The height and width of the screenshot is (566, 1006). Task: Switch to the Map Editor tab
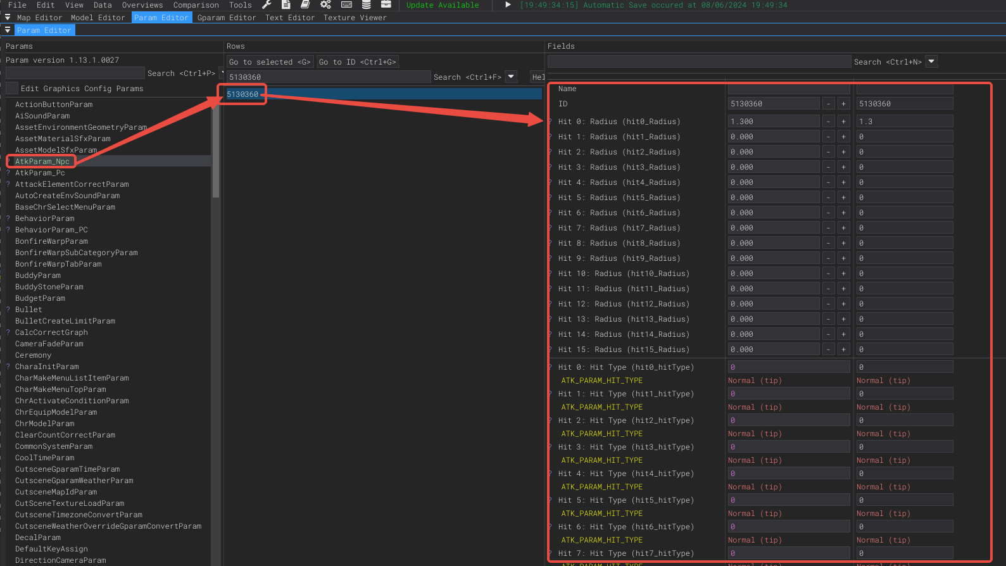coord(39,18)
